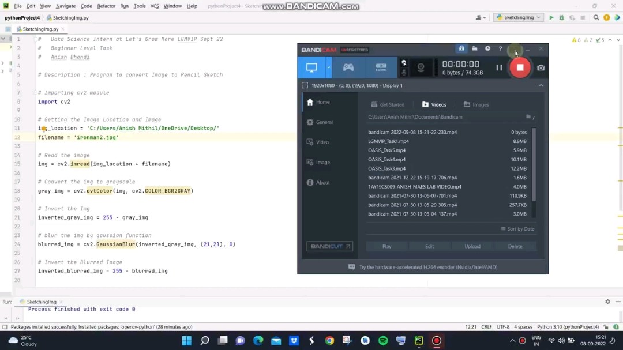Open SketchingImg run configuration dropdown
The height and width of the screenshot is (350, 623).
[x=519, y=18]
